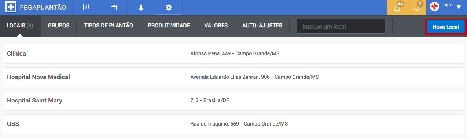467x138 pixels.
Task: Click the hsm user avatar
Action: point(434,7)
